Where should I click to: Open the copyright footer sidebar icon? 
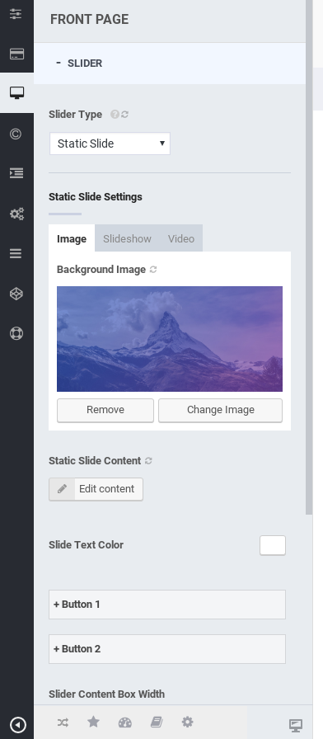point(16,134)
